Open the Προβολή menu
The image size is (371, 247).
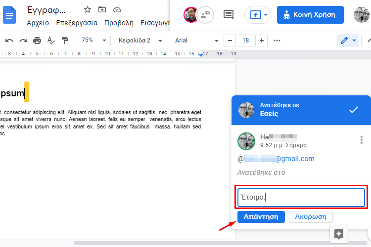[x=119, y=23]
